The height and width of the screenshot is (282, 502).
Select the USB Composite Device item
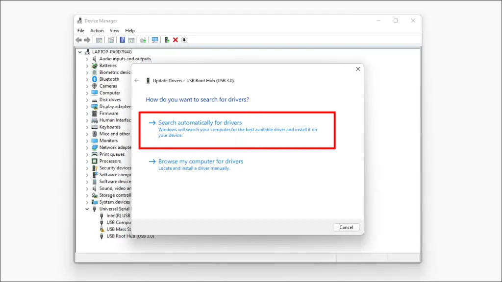pyautogui.click(x=119, y=223)
